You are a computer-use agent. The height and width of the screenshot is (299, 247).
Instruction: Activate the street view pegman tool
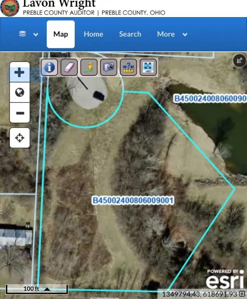[89, 67]
